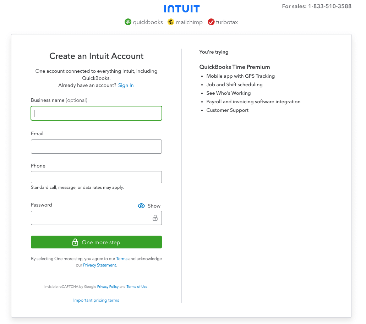Focus the Business name input field
This screenshot has height=324, width=366.
pos(97,113)
